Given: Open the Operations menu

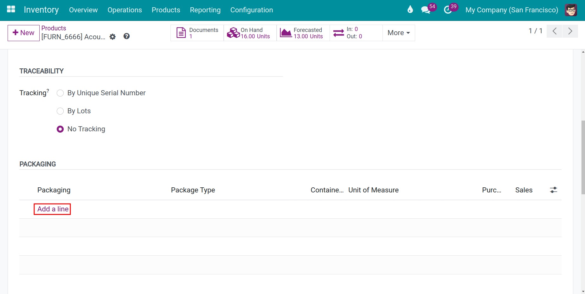Looking at the screenshot, I should click(x=125, y=10).
